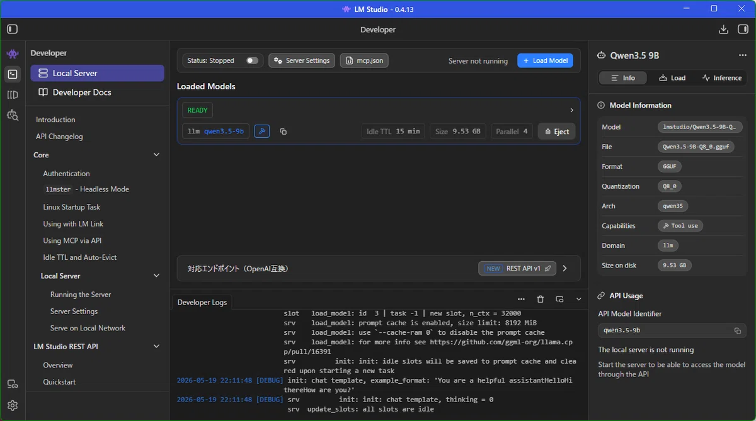The width and height of the screenshot is (756, 421).
Task: Open LM Link icon in bottom-left sidebar
Action: click(x=13, y=385)
